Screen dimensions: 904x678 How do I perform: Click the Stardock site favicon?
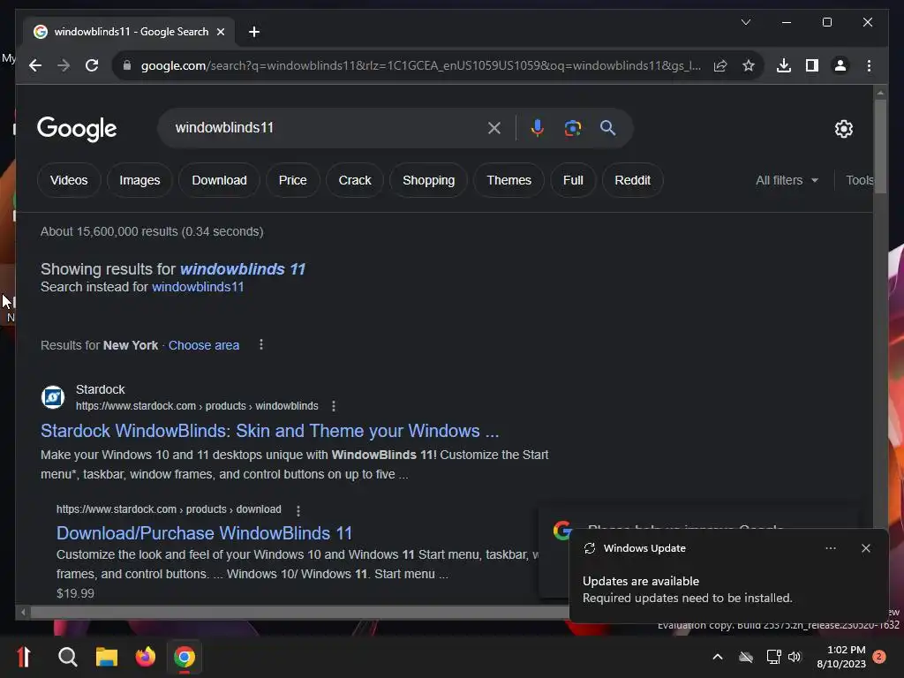pyautogui.click(x=53, y=397)
